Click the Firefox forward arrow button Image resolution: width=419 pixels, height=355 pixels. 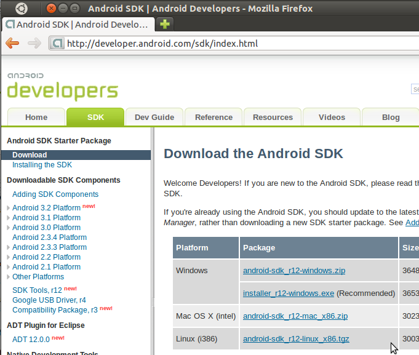pyautogui.click(x=34, y=43)
